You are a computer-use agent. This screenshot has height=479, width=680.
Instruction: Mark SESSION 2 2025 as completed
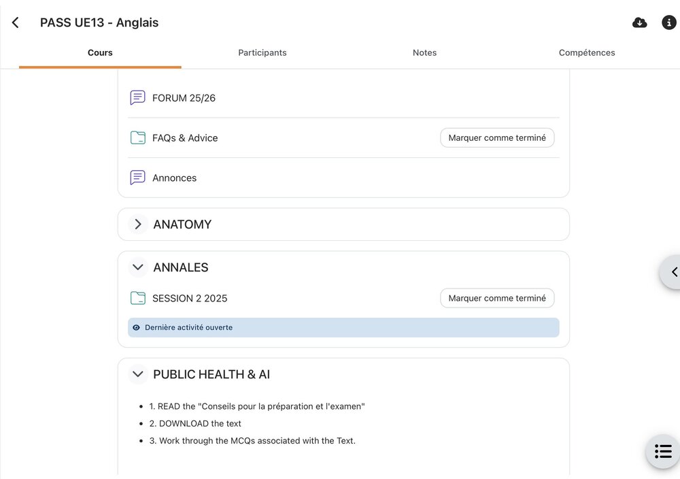coord(497,298)
